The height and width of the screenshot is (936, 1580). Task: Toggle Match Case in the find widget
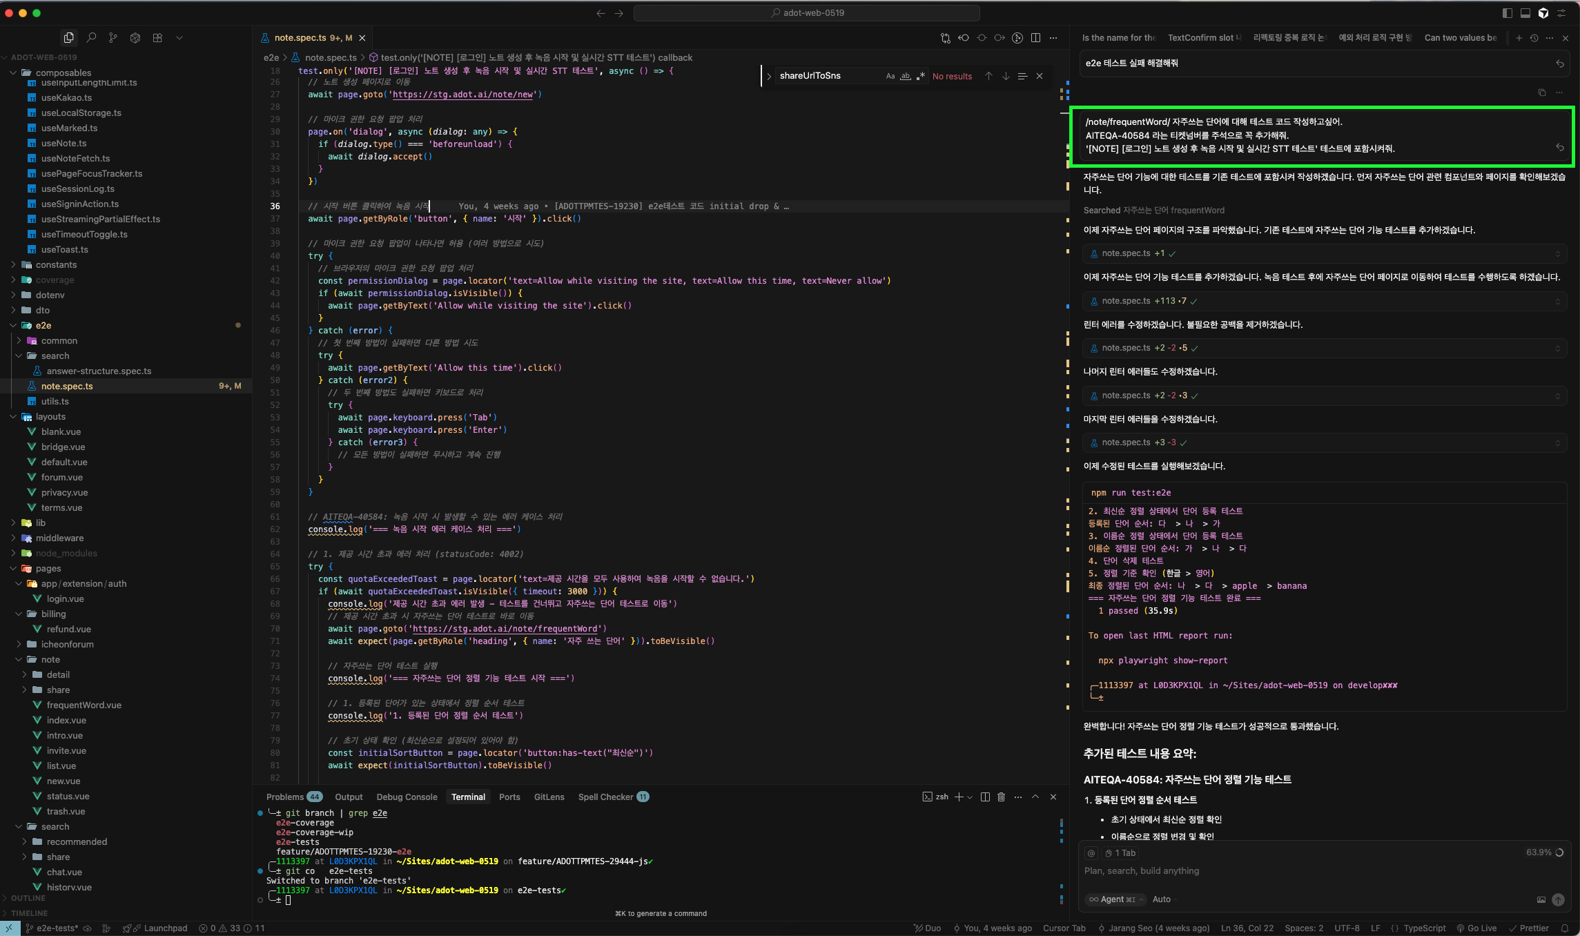pyautogui.click(x=890, y=76)
